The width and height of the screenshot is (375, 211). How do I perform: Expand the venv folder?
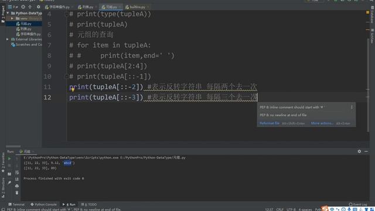[12, 18]
